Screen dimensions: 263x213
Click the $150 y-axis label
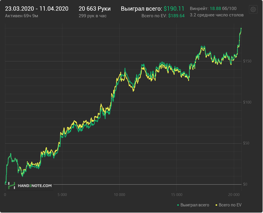coord(247,61)
